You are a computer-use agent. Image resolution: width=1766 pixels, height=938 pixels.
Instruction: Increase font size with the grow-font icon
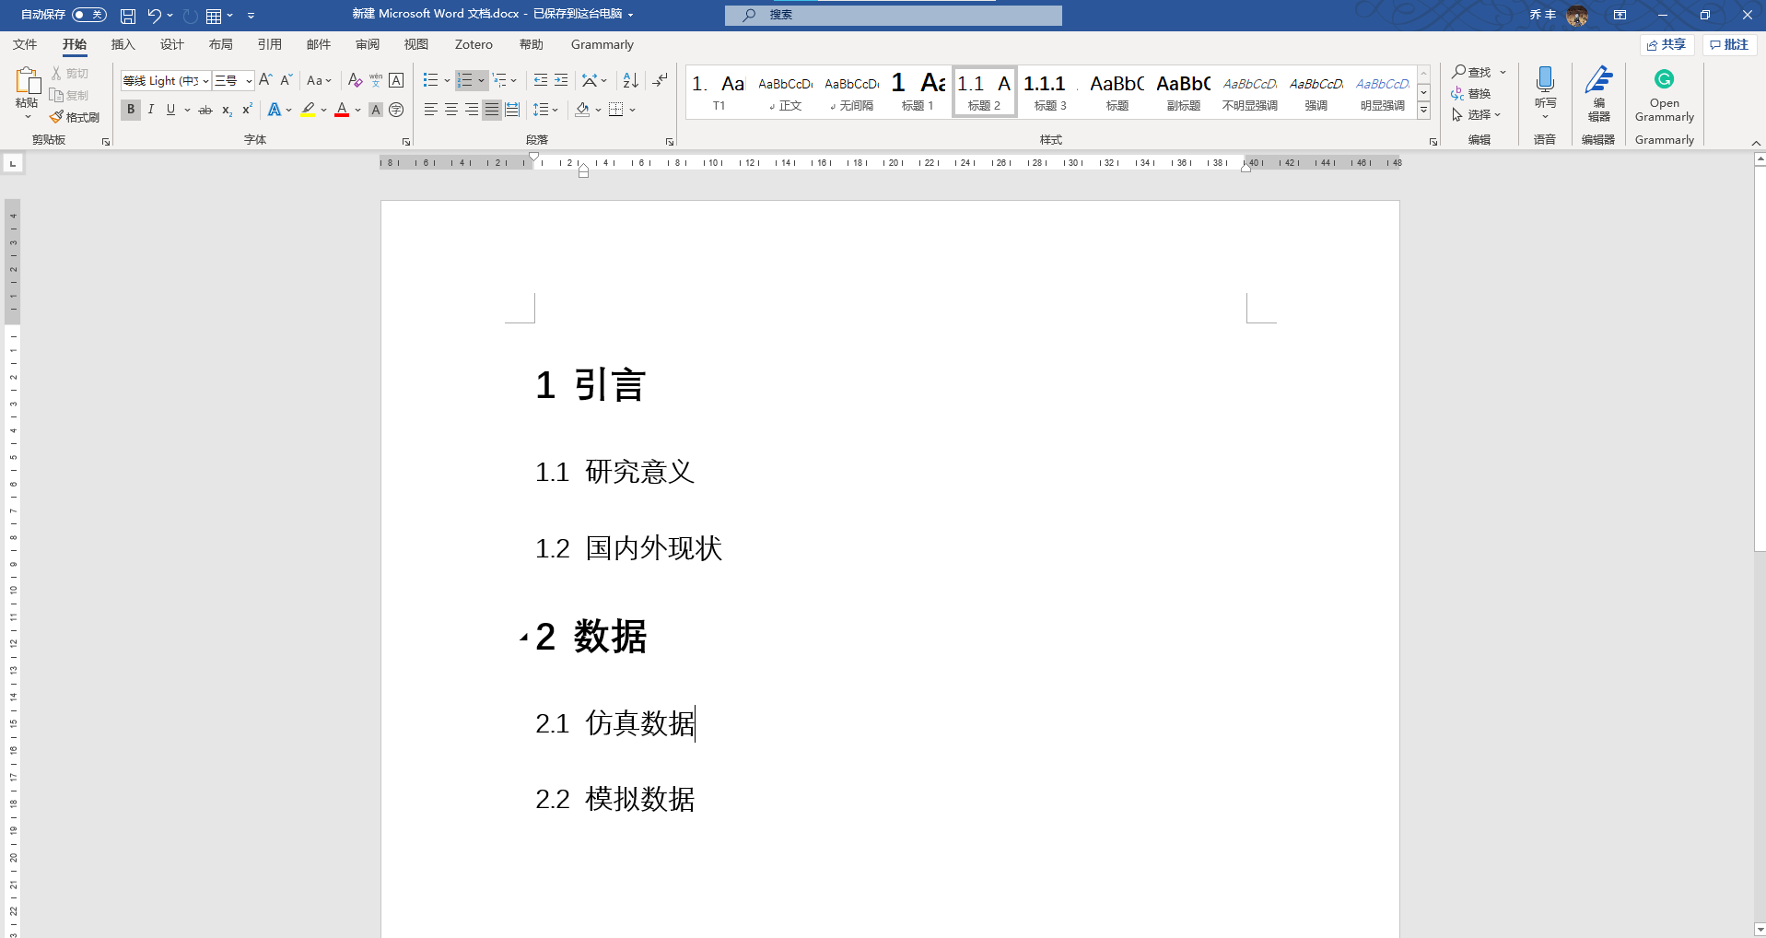tap(265, 80)
